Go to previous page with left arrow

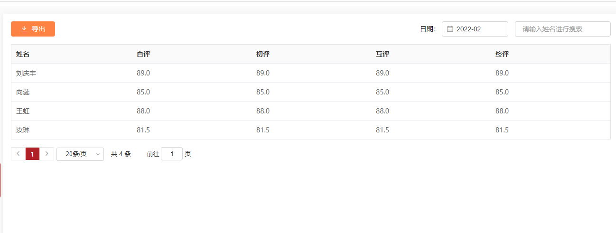18,154
